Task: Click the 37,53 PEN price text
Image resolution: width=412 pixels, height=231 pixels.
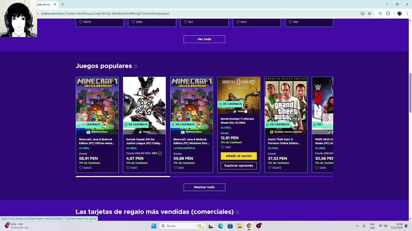Action: [277, 158]
